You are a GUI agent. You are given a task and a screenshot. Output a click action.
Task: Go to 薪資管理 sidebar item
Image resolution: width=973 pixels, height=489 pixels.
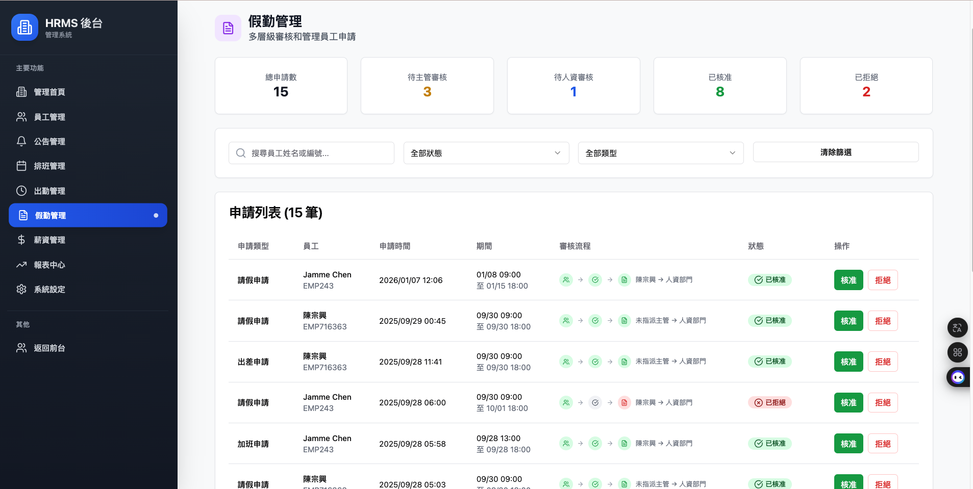coord(49,240)
